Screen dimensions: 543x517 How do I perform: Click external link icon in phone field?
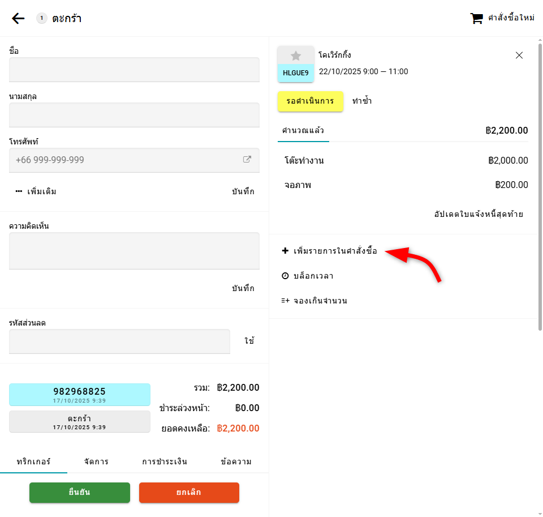point(247,160)
